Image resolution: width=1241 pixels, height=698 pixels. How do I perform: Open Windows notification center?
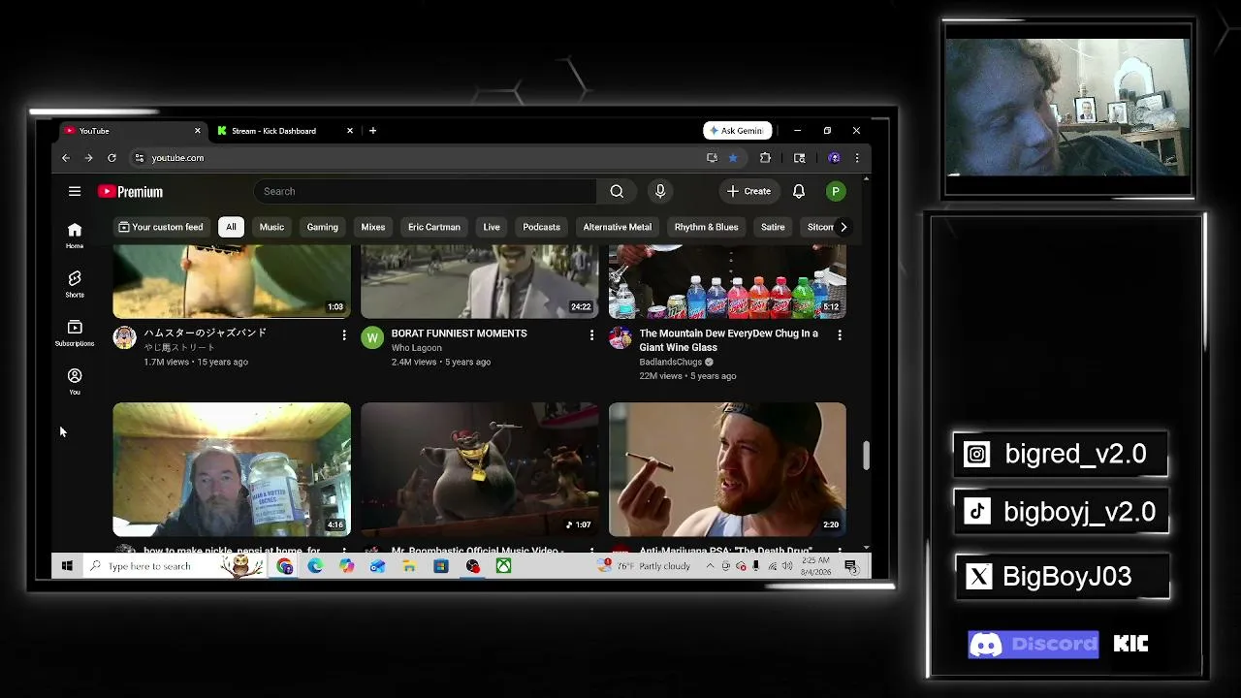pos(850,566)
